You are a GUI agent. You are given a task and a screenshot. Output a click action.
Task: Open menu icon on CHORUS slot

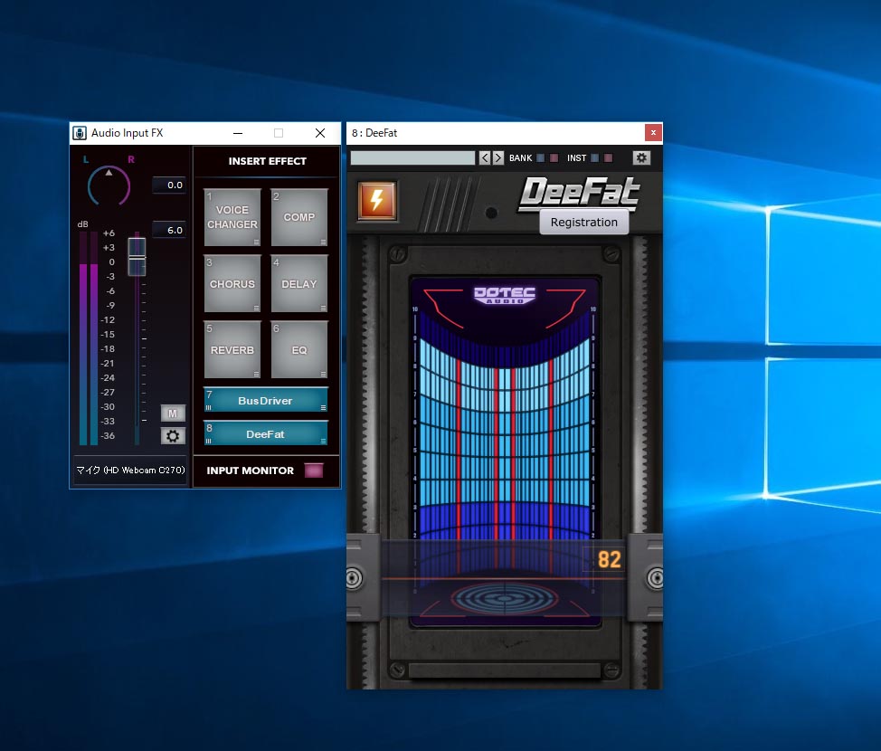[x=256, y=308]
